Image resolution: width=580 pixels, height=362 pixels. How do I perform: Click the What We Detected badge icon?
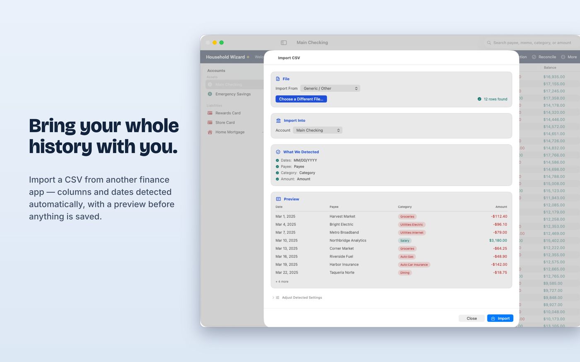pos(278,152)
